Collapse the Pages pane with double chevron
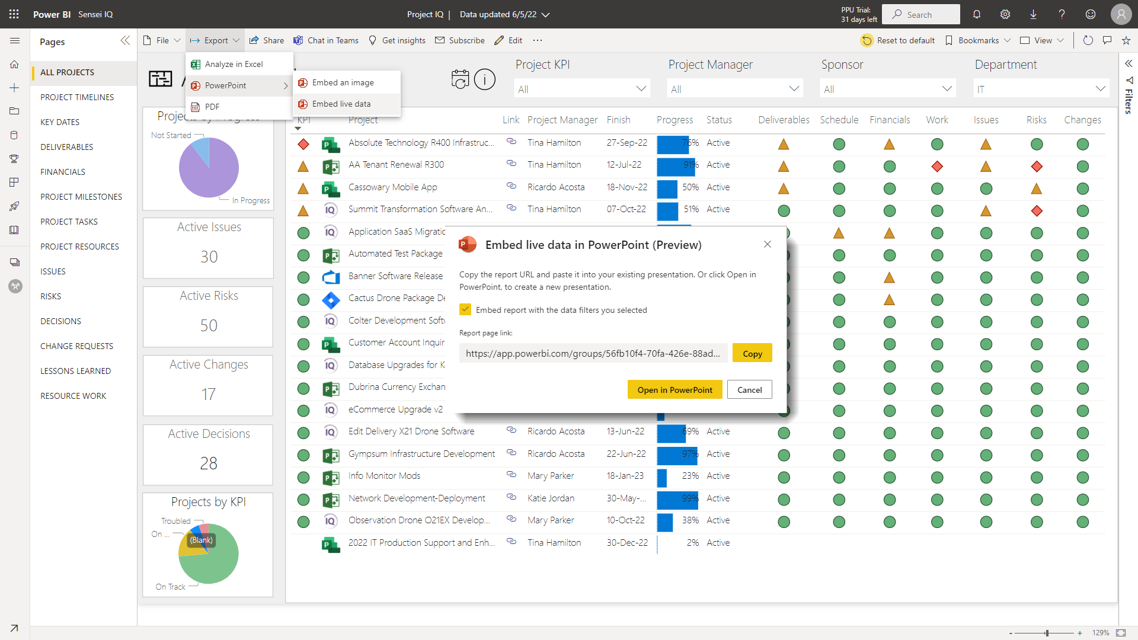The width and height of the screenshot is (1138, 640). pyautogui.click(x=125, y=40)
